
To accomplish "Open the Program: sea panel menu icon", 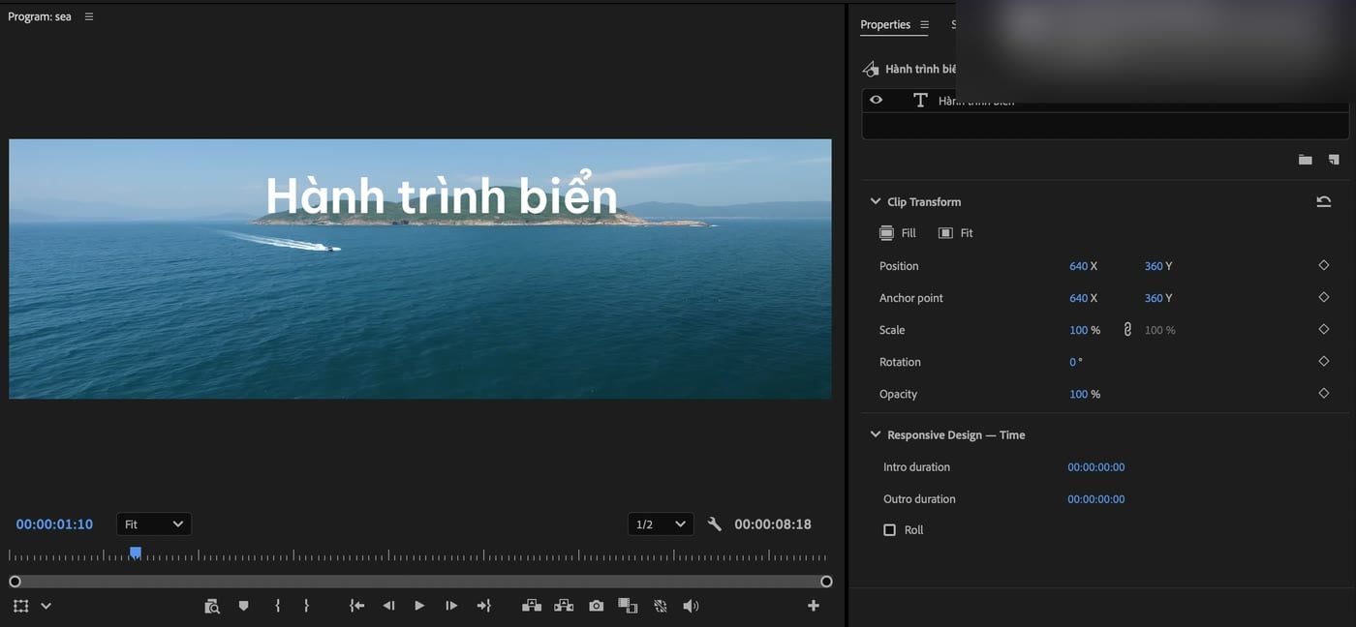I will [89, 16].
